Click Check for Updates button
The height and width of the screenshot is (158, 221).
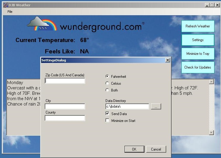(198, 67)
